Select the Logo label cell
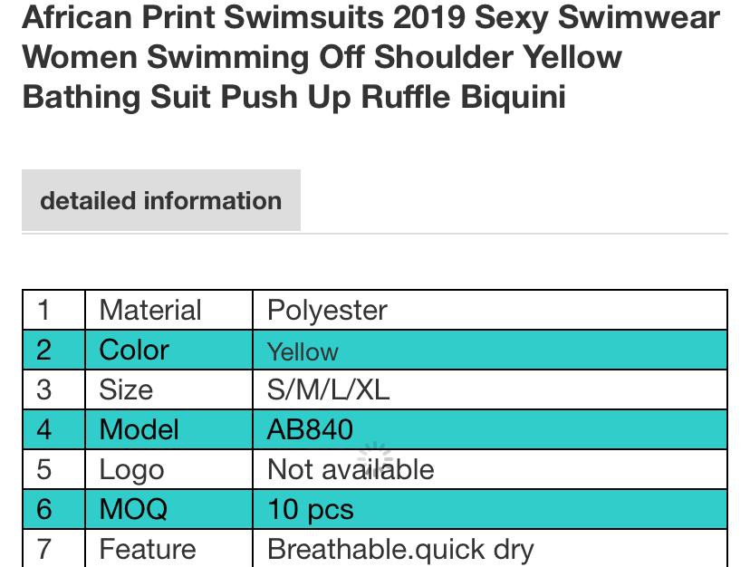The image size is (750, 567). point(131,469)
